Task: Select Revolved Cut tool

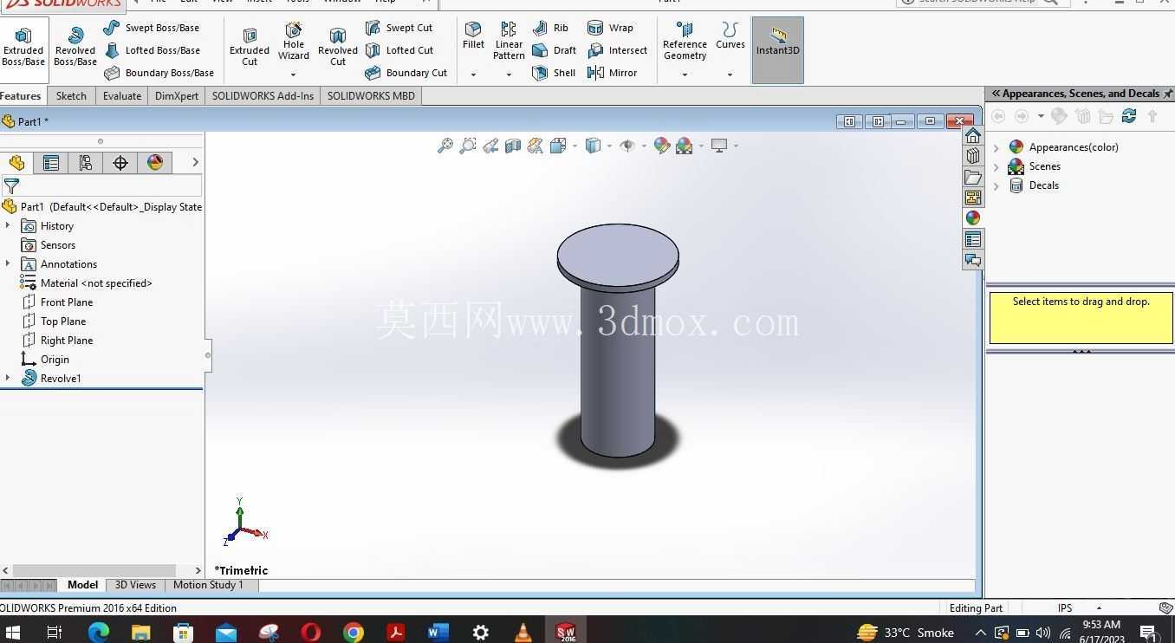Action: tap(338, 47)
